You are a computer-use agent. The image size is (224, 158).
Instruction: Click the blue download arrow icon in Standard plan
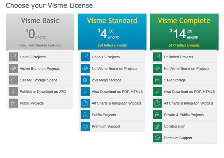(x=85, y=92)
